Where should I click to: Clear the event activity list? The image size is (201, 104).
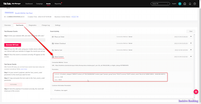[191, 31]
